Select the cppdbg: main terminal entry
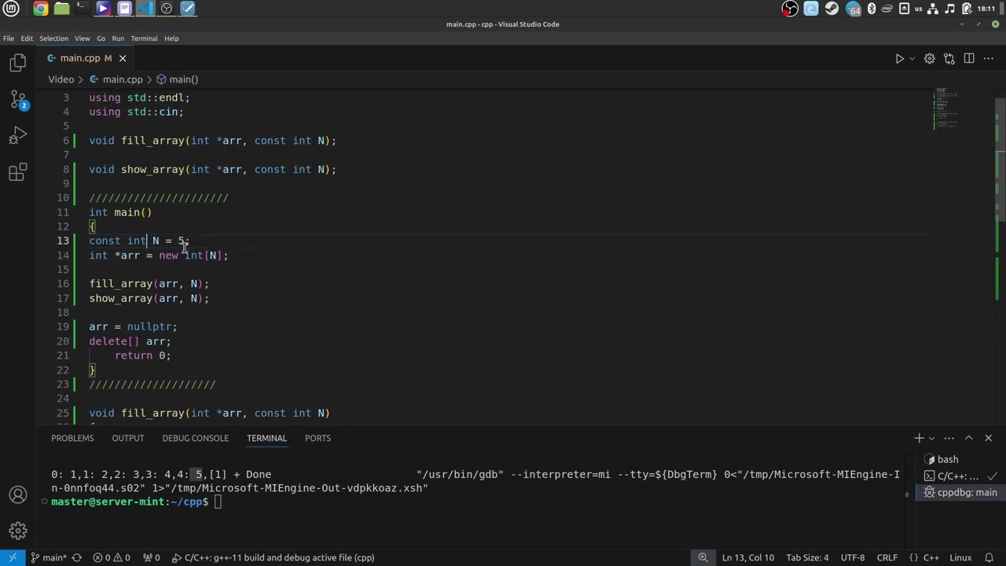Viewport: 1006px width, 566px height. coord(960,492)
